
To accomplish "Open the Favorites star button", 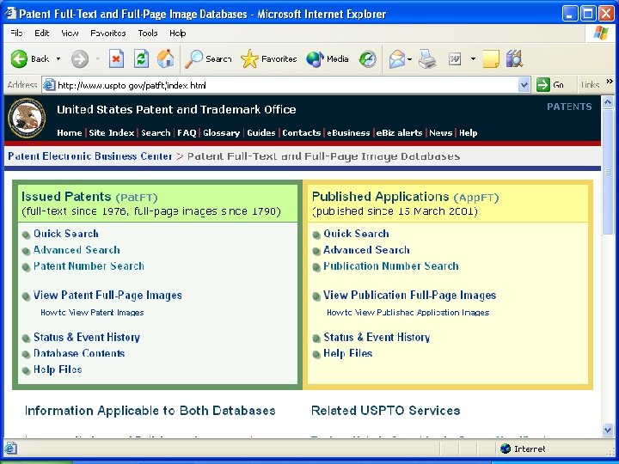I will [249, 59].
